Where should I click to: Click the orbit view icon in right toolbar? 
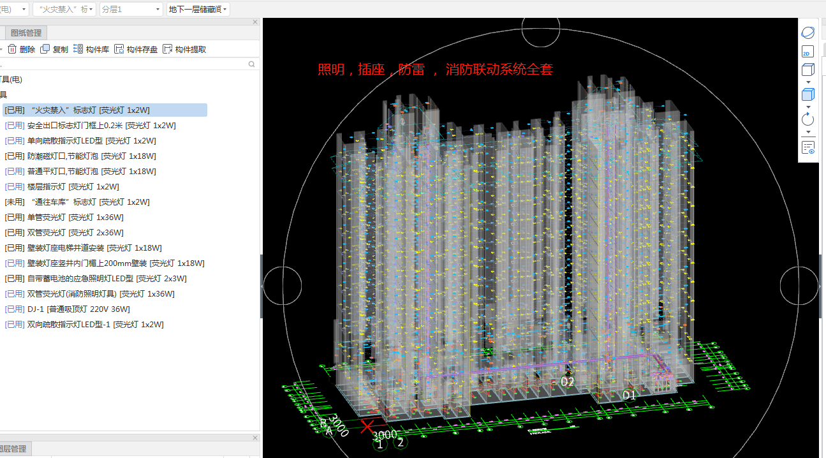click(x=808, y=33)
